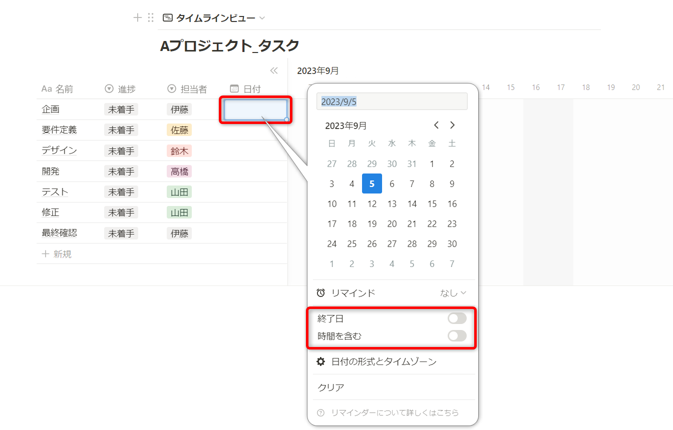Click the orange 佐藤 assignee tag
This screenshot has width=673, height=430.
point(179,130)
